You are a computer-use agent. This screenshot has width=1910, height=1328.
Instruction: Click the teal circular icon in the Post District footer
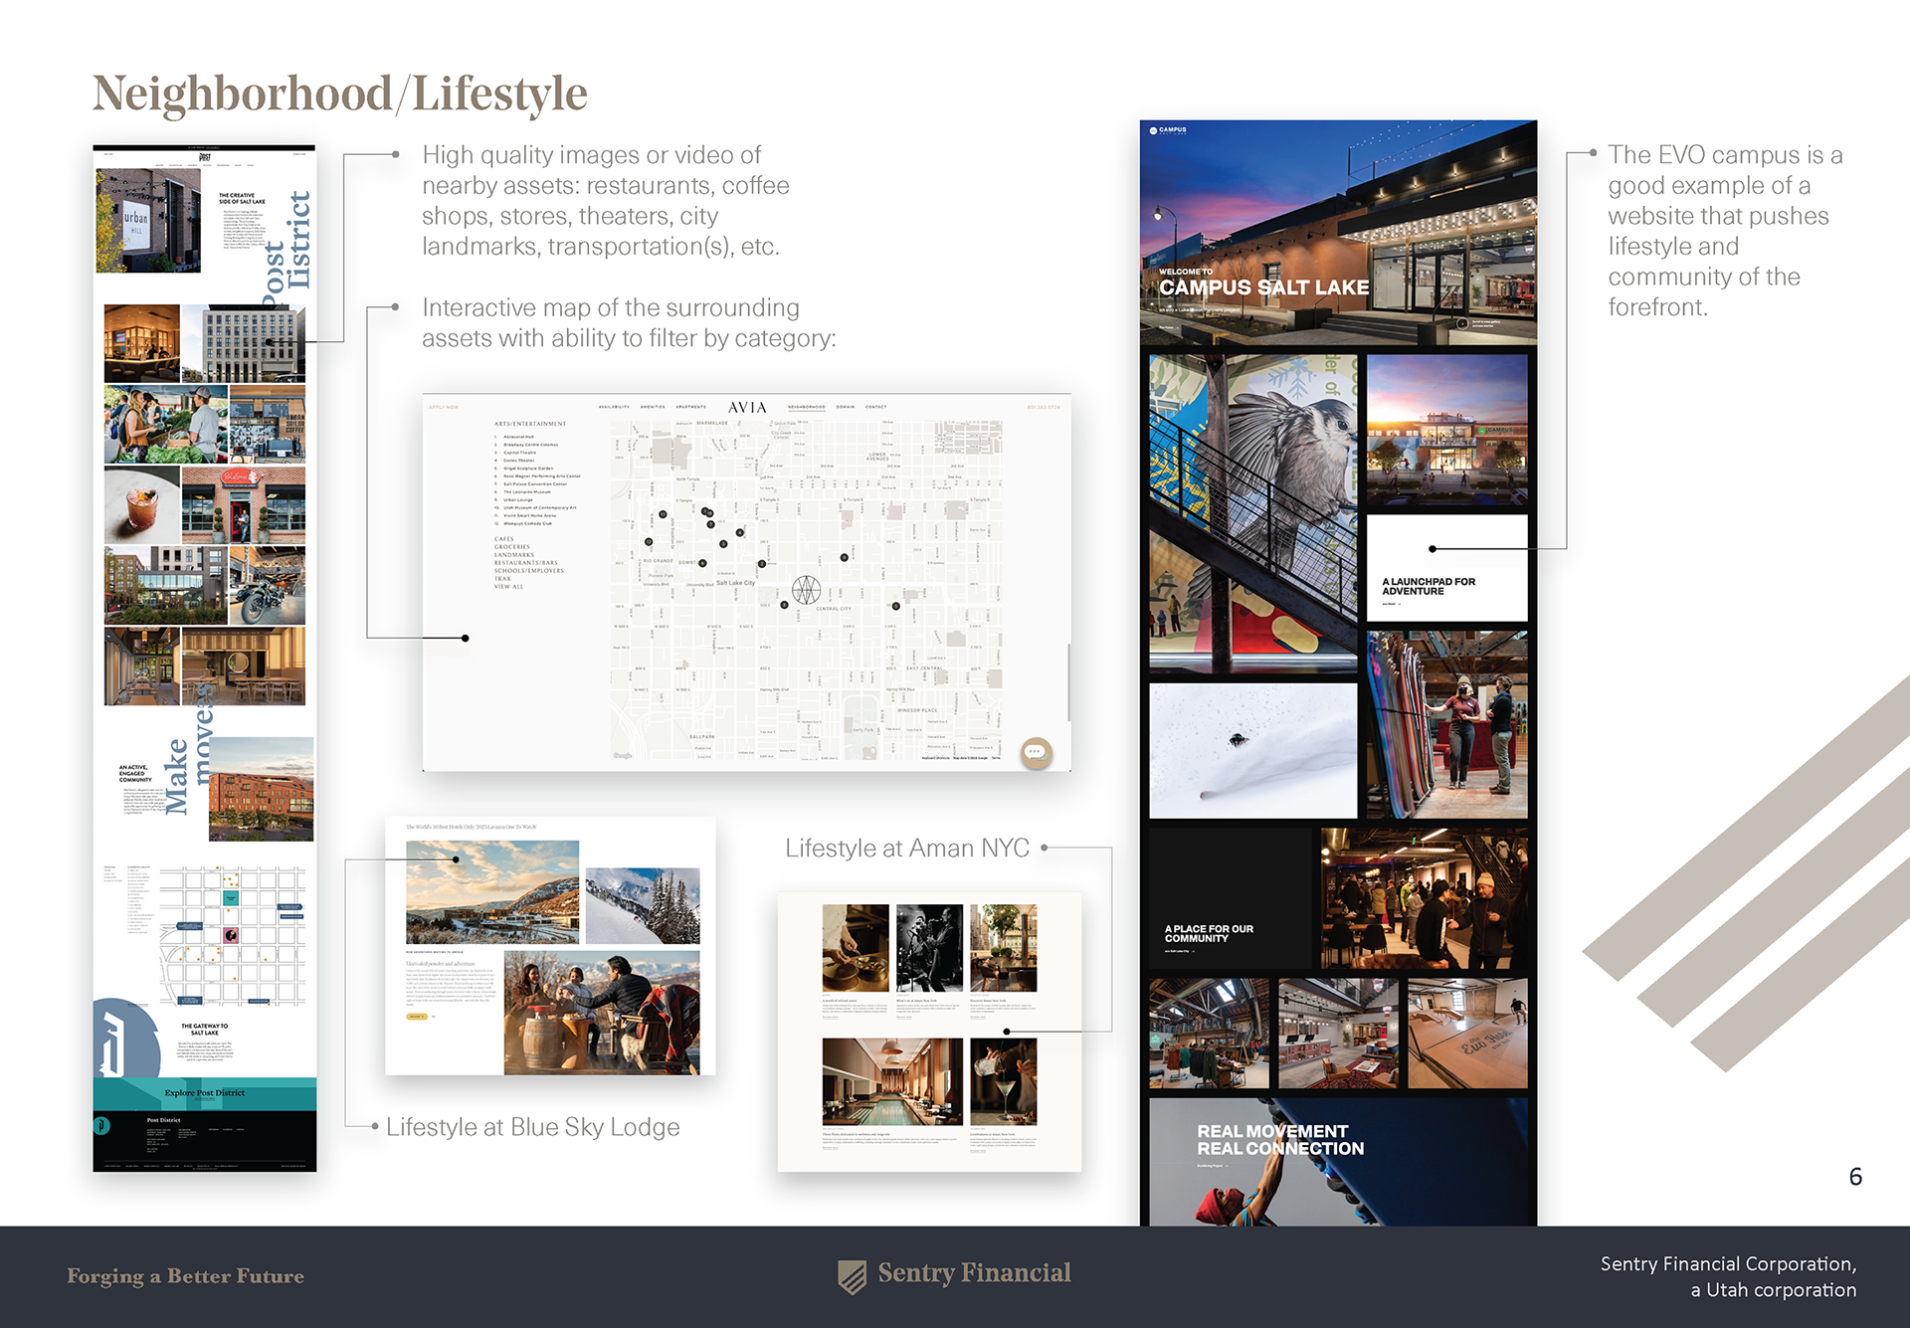pos(101,1125)
